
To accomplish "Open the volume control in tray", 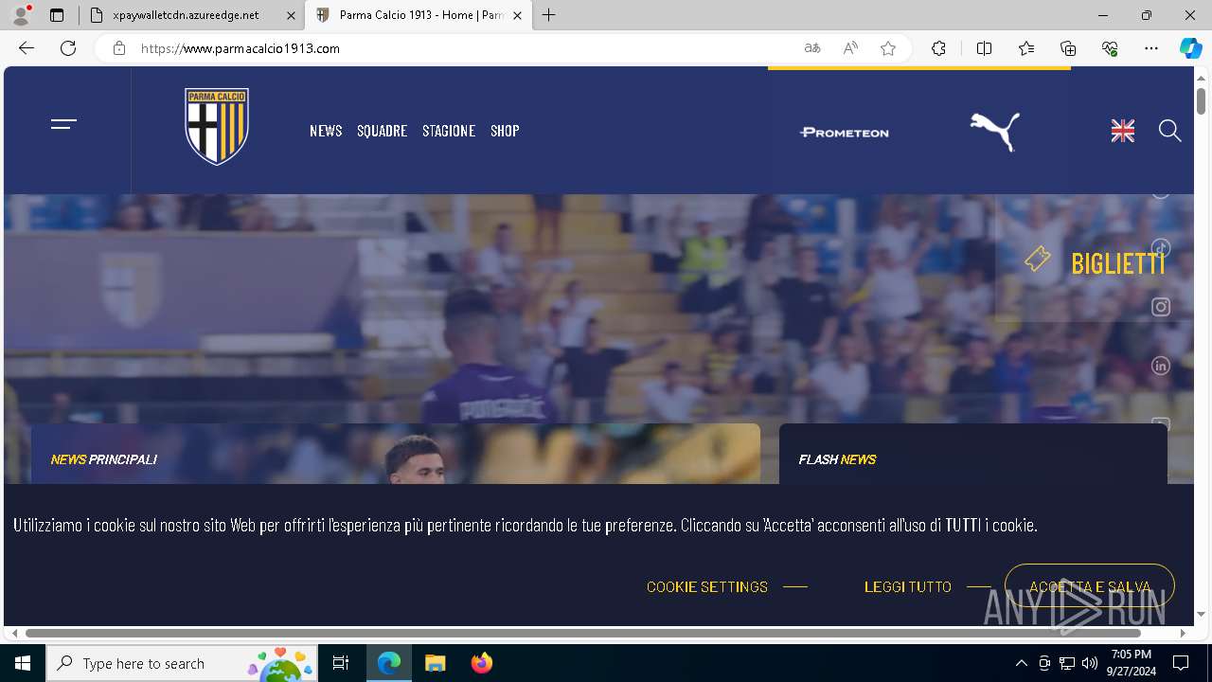I will (x=1090, y=663).
